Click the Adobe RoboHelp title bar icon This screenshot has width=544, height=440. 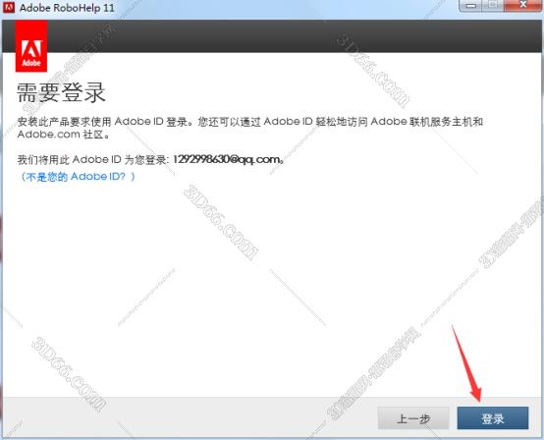(9, 7)
